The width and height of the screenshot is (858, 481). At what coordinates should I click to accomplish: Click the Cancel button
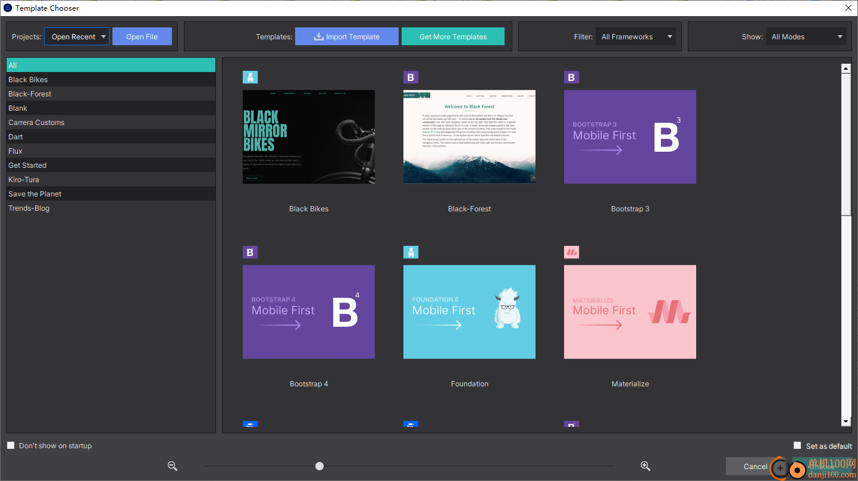755,466
